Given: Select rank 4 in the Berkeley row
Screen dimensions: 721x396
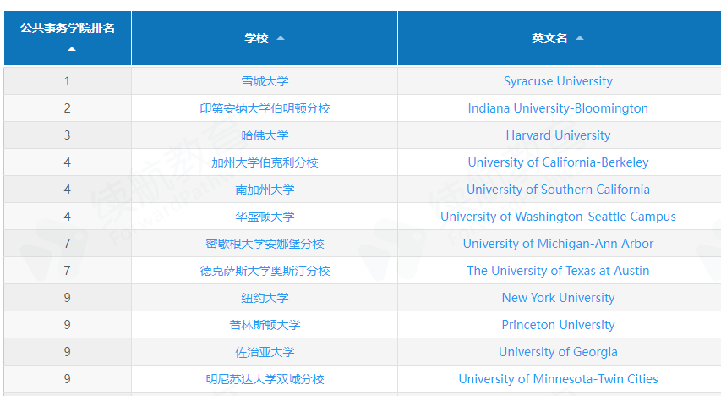Looking at the screenshot, I should pos(67,162).
